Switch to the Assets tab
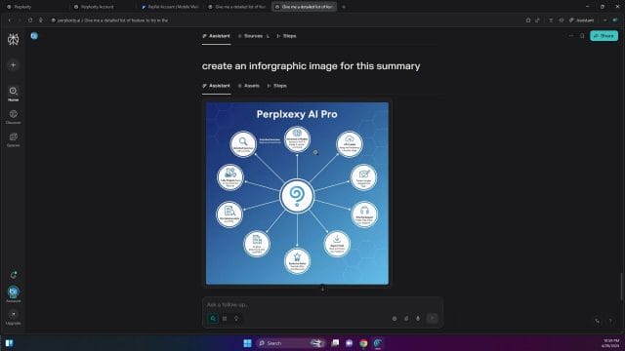 249,86
